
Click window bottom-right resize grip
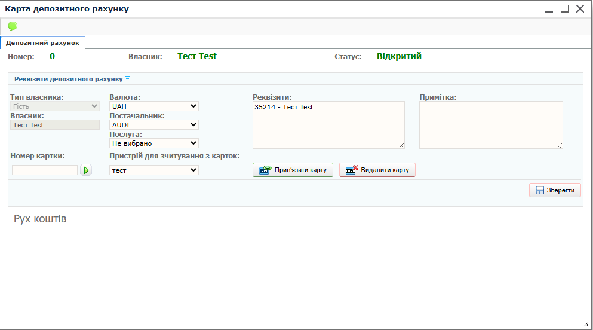(586, 325)
